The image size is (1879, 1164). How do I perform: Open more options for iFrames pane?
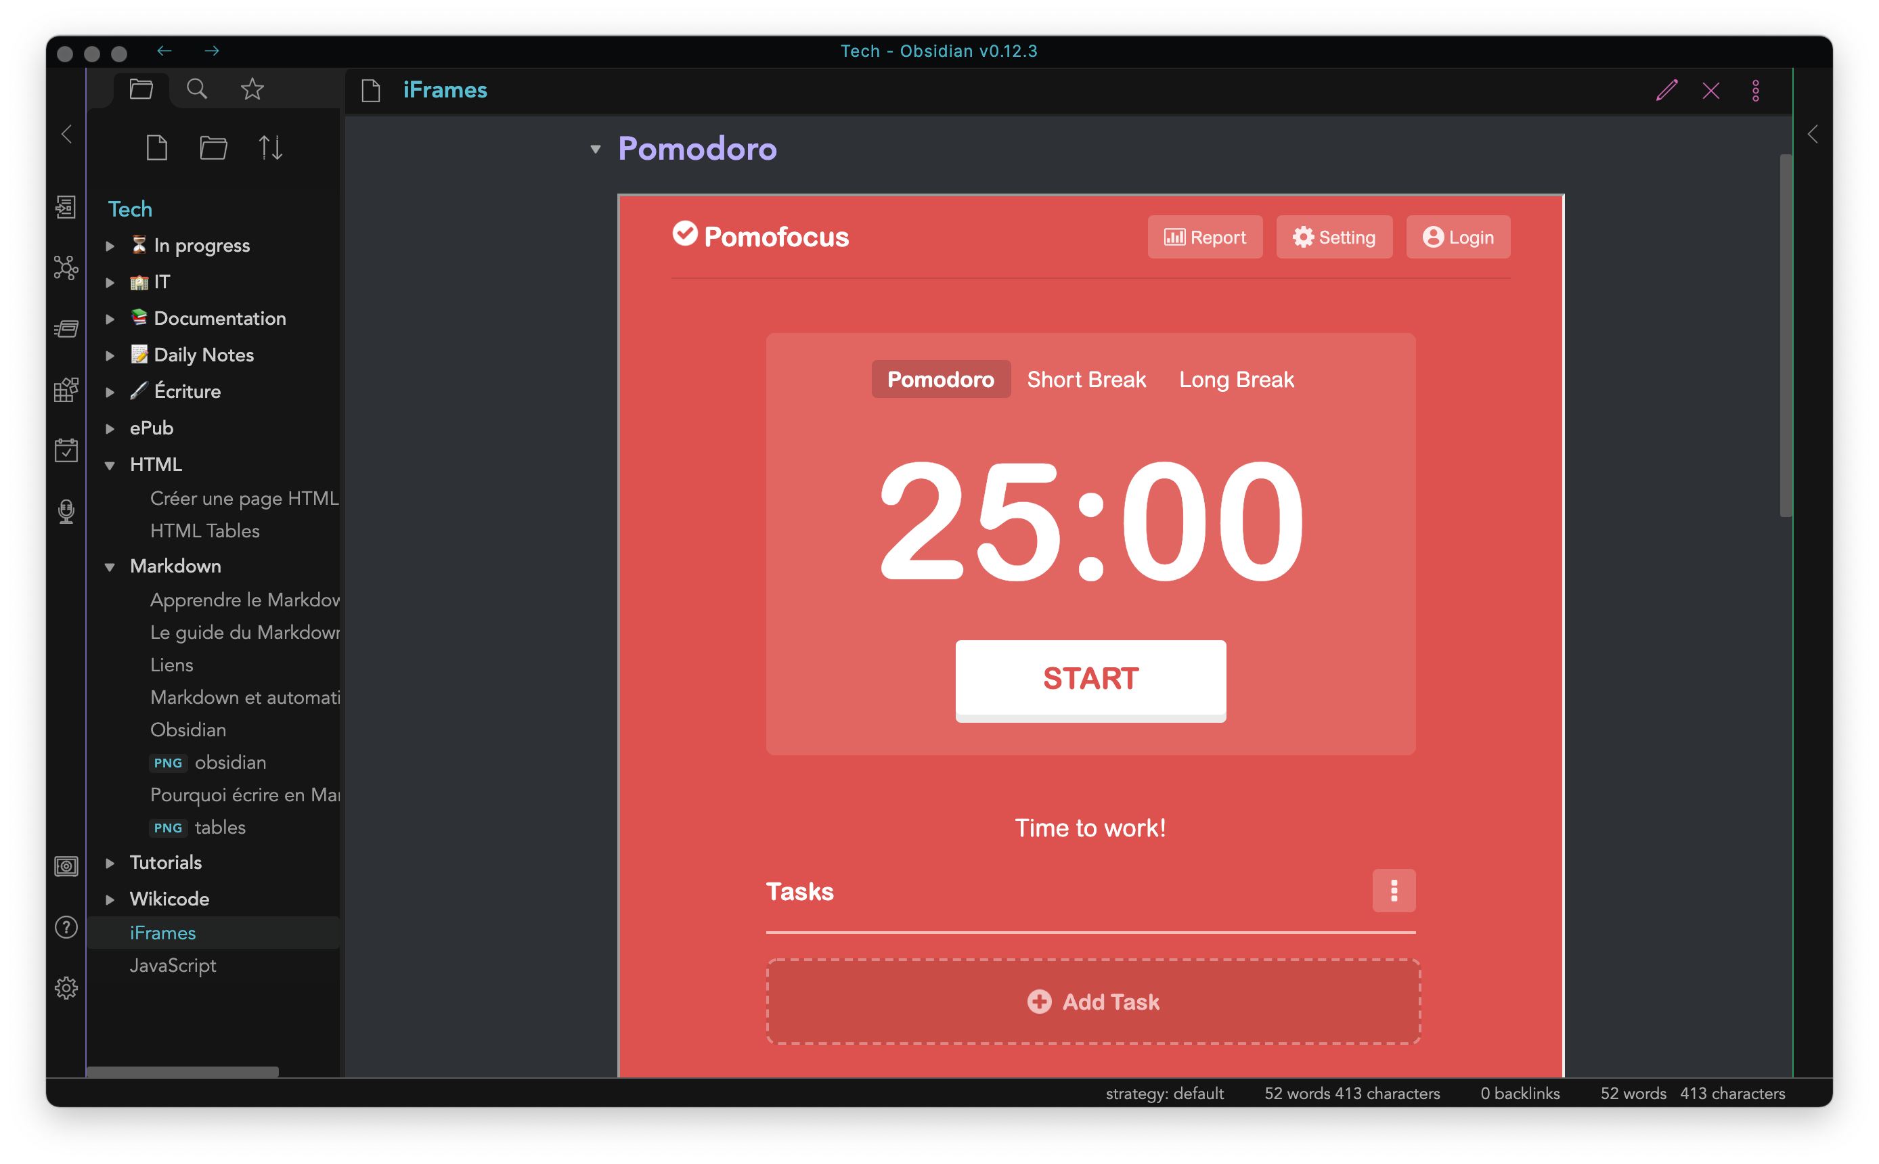tap(1756, 91)
